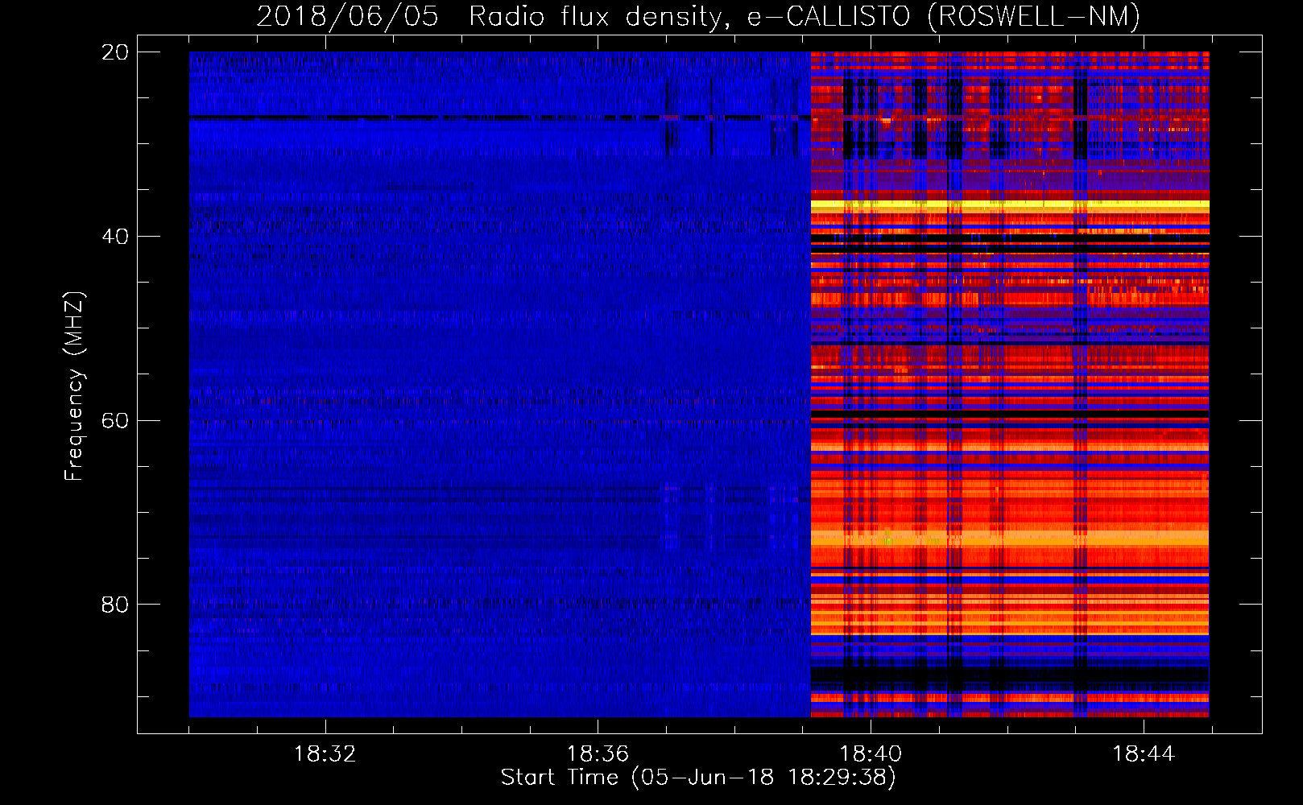Click the 18:32 time tick label
Image resolution: width=1303 pixels, height=805 pixels.
(325, 754)
